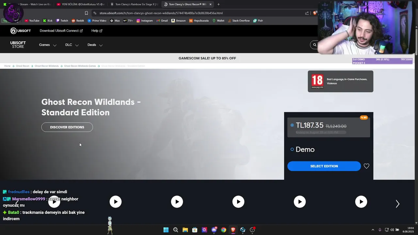Open the Pixlr bookmark
The height and width of the screenshot is (235, 418).
coord(258,21)
